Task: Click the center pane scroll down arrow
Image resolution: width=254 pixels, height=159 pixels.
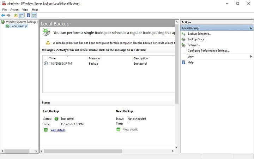Action: tap(177, 147)
